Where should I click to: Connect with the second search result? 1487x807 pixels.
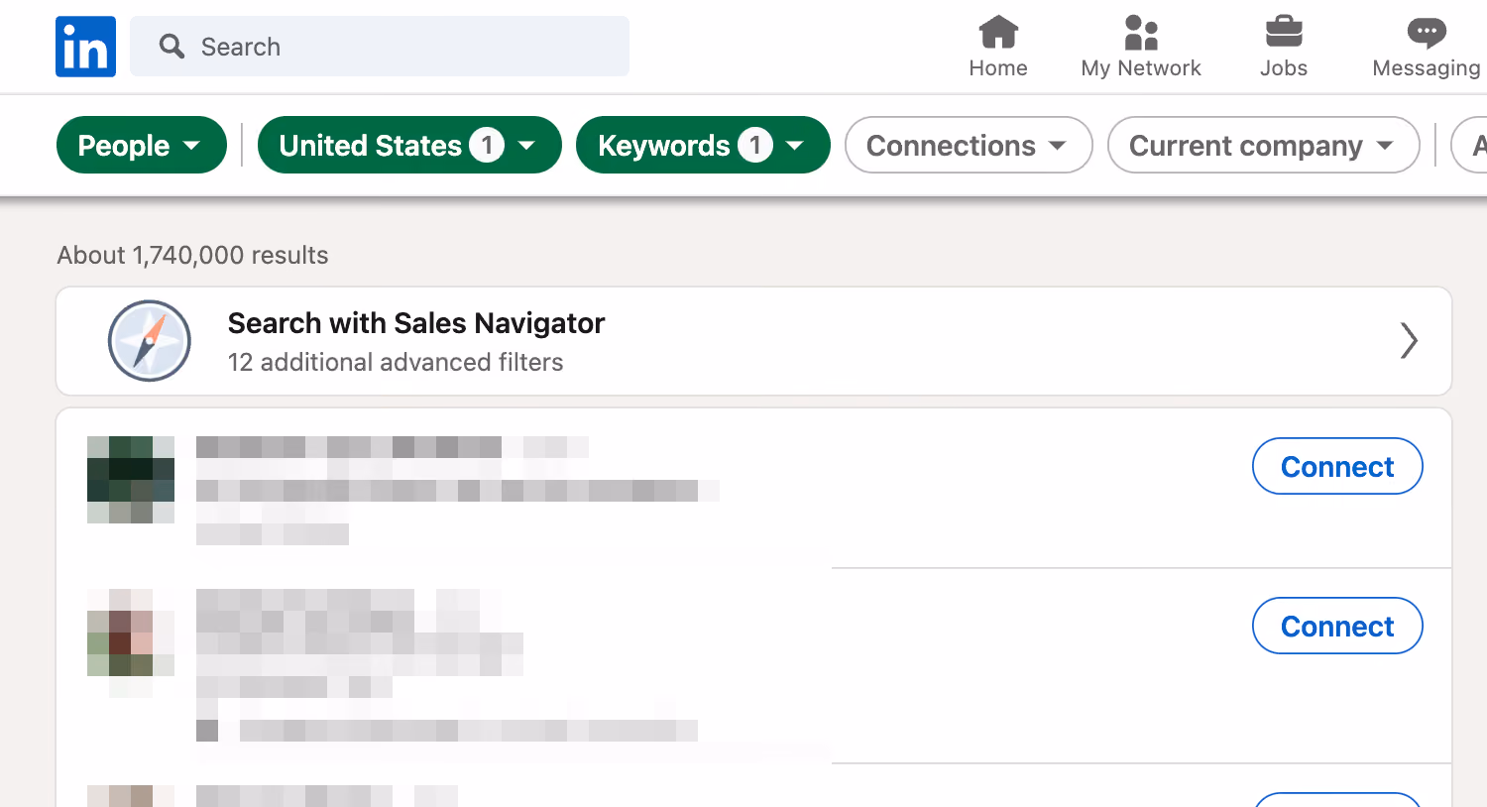tap(1337, 626)
